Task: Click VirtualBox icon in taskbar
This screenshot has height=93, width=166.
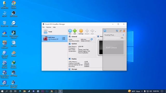Action: [x=60, y=91]
